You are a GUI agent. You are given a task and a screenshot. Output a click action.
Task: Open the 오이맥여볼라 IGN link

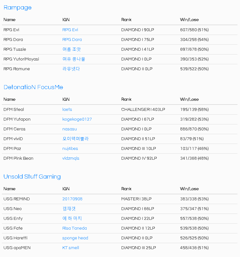(x=75, y=139)
